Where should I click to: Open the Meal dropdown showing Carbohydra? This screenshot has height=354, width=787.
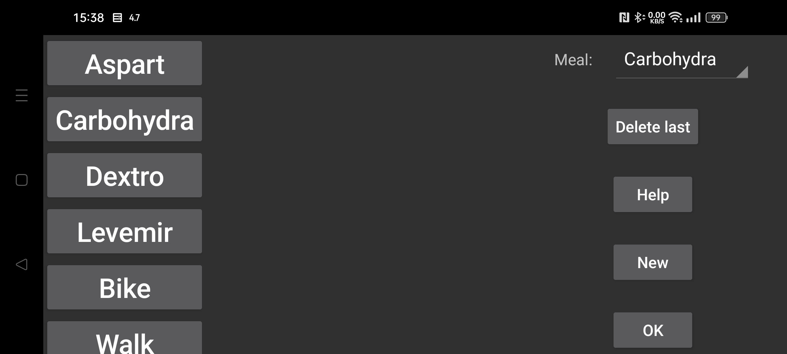coord(682,61)
